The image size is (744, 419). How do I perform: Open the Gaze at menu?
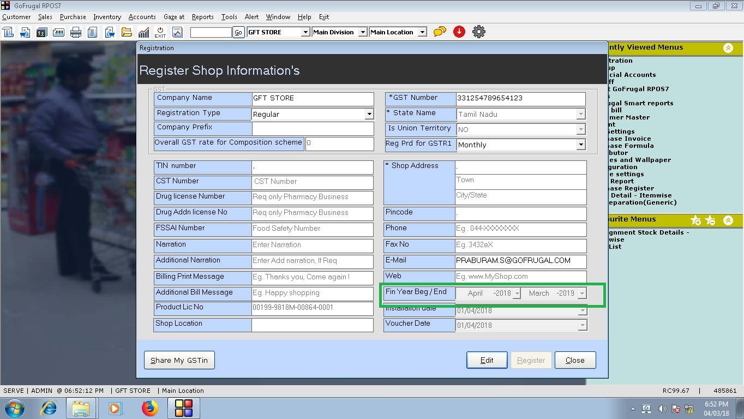click(x=174, y=17)
